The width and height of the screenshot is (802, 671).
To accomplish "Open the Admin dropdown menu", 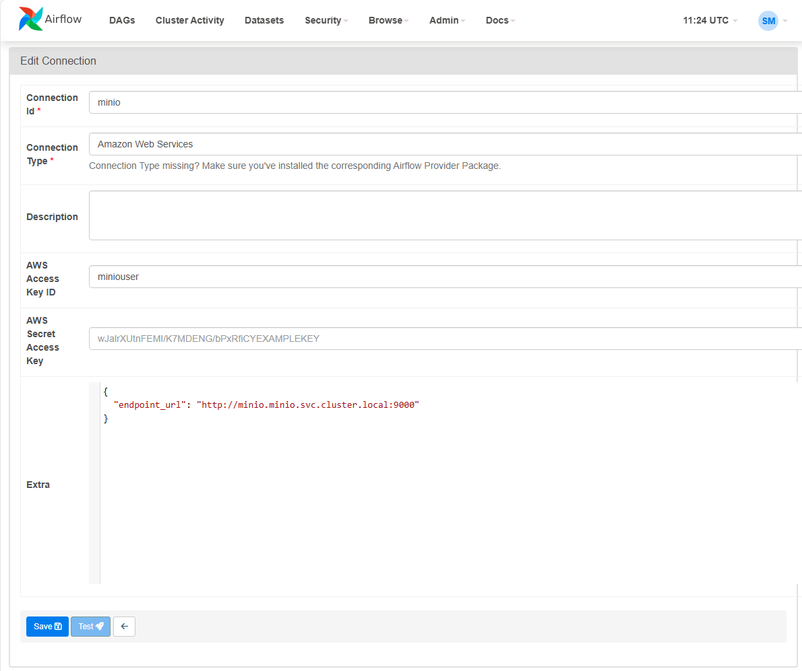I will click(x=448, y=20).
